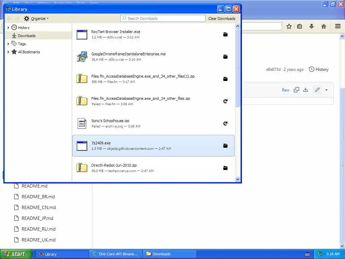This screenshot has width=345, height=259.
Task: Open README_BR.md in the file tree
Action: [38, 197]
